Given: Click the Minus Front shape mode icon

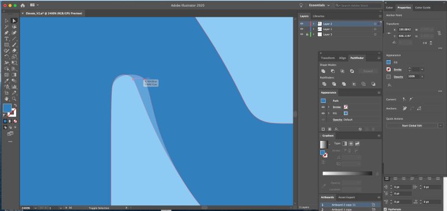Looking at the screenshot, I should click(x=332, y=71).
